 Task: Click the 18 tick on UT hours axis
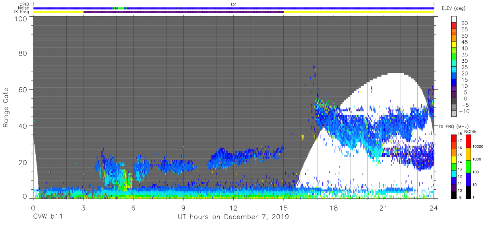333,208
